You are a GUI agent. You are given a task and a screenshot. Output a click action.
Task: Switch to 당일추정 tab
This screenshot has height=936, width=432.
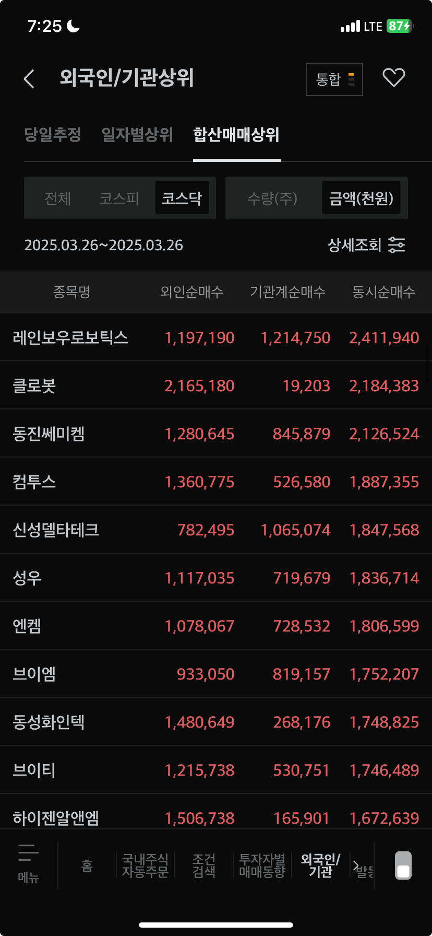coord(53,135)
